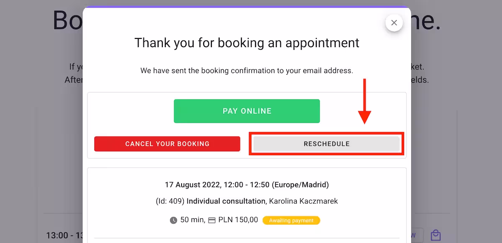Click the credit card price icon
This screenshot has width=502, height=243.
pyautogui.click(x=212, y=220)
